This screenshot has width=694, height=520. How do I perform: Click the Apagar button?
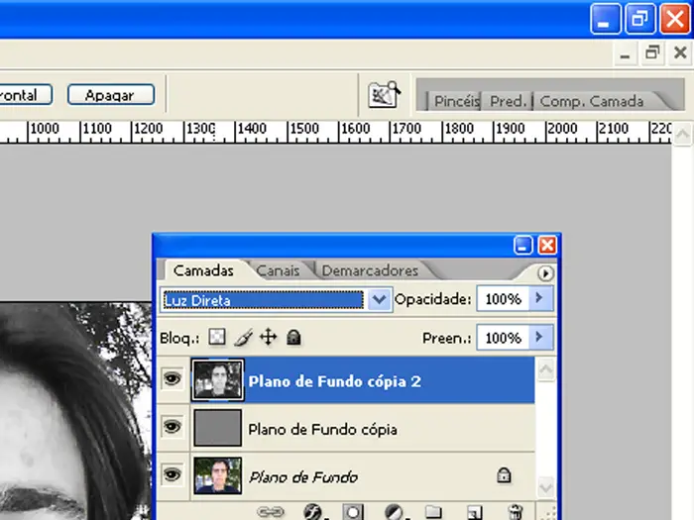111,95
